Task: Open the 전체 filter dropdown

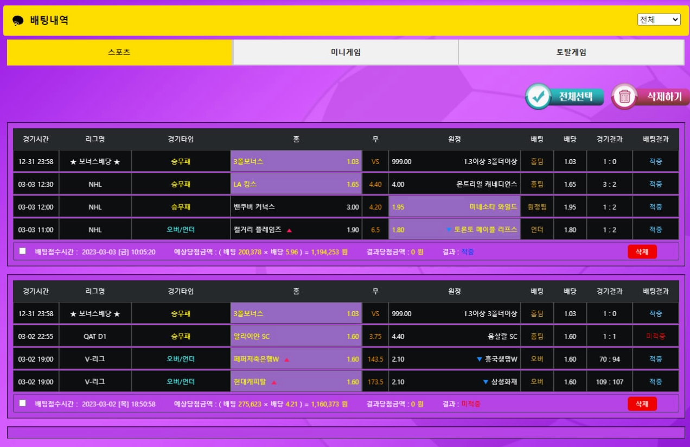Action: (x=659, y=20)
